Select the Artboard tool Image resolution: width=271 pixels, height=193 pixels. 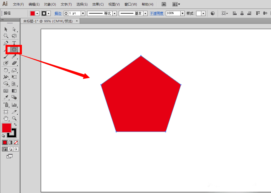click(6, 112)
